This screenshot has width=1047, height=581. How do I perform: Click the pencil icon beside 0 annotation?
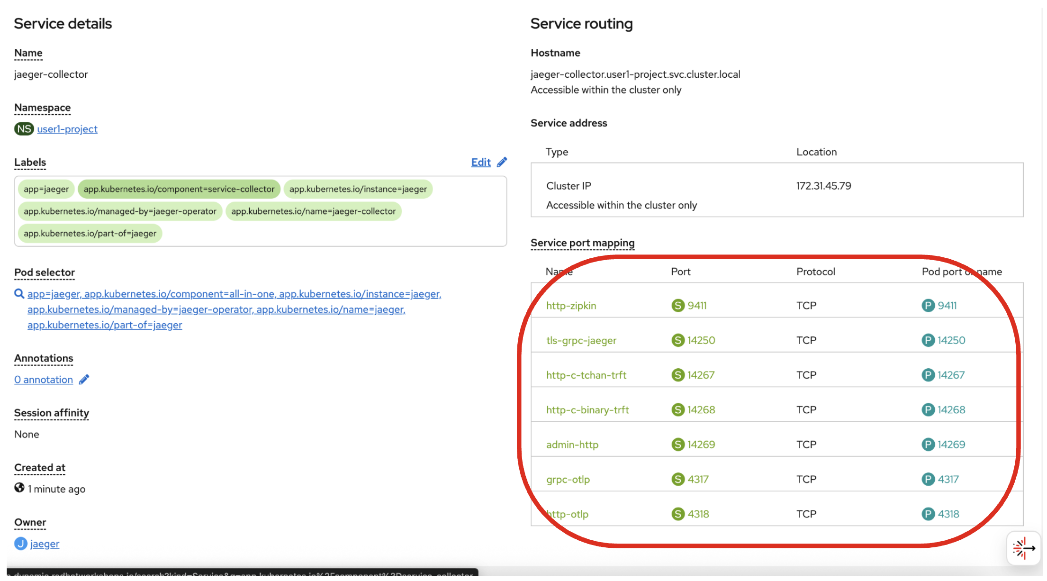point(84,380)
